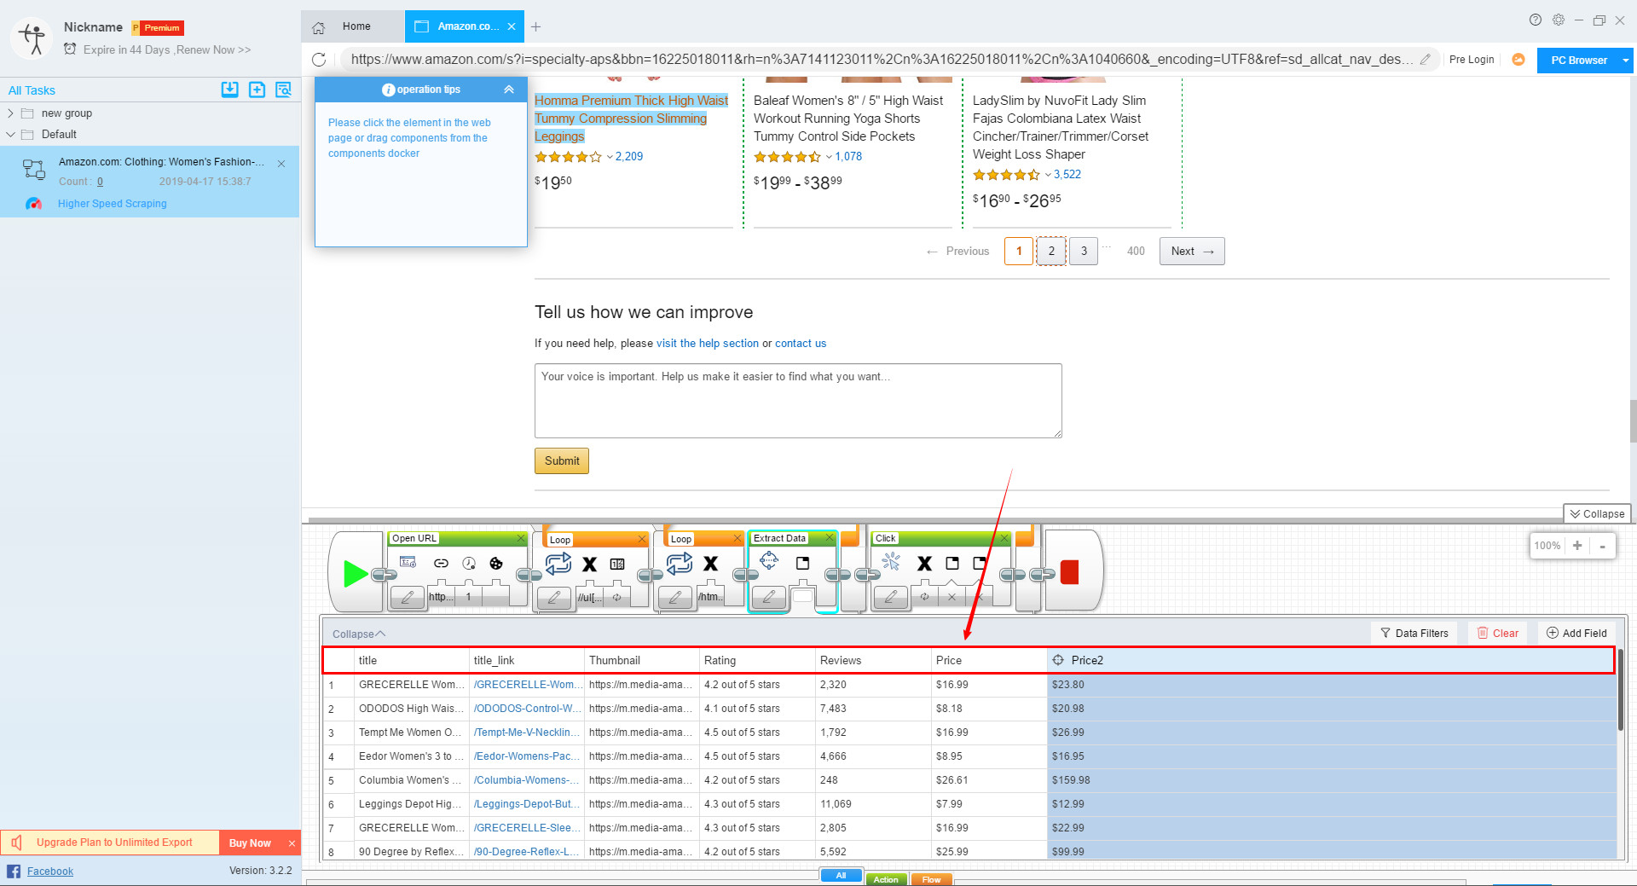Click the browser window icon in Open URL block
The height and width of the screenshot is (886, 1637).
tap(408, 562)
